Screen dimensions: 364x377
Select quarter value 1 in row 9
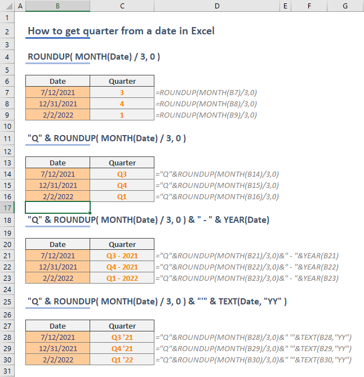click(122, 115)
